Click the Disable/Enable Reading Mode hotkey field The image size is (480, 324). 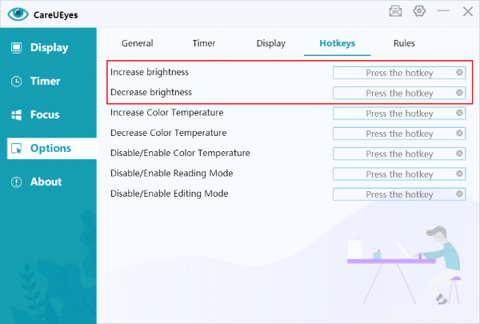396,174
